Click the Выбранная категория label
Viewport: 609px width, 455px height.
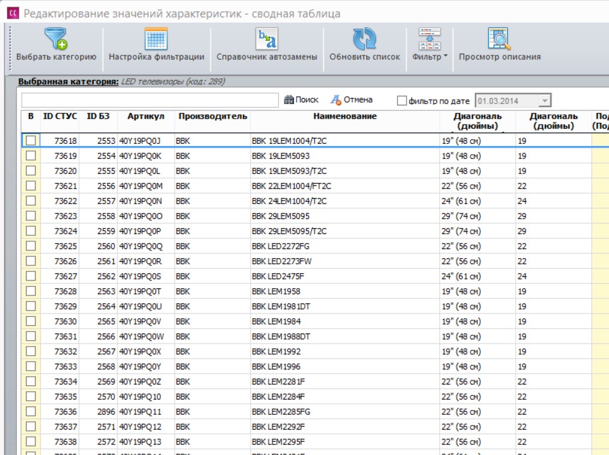tap(68, 81)
